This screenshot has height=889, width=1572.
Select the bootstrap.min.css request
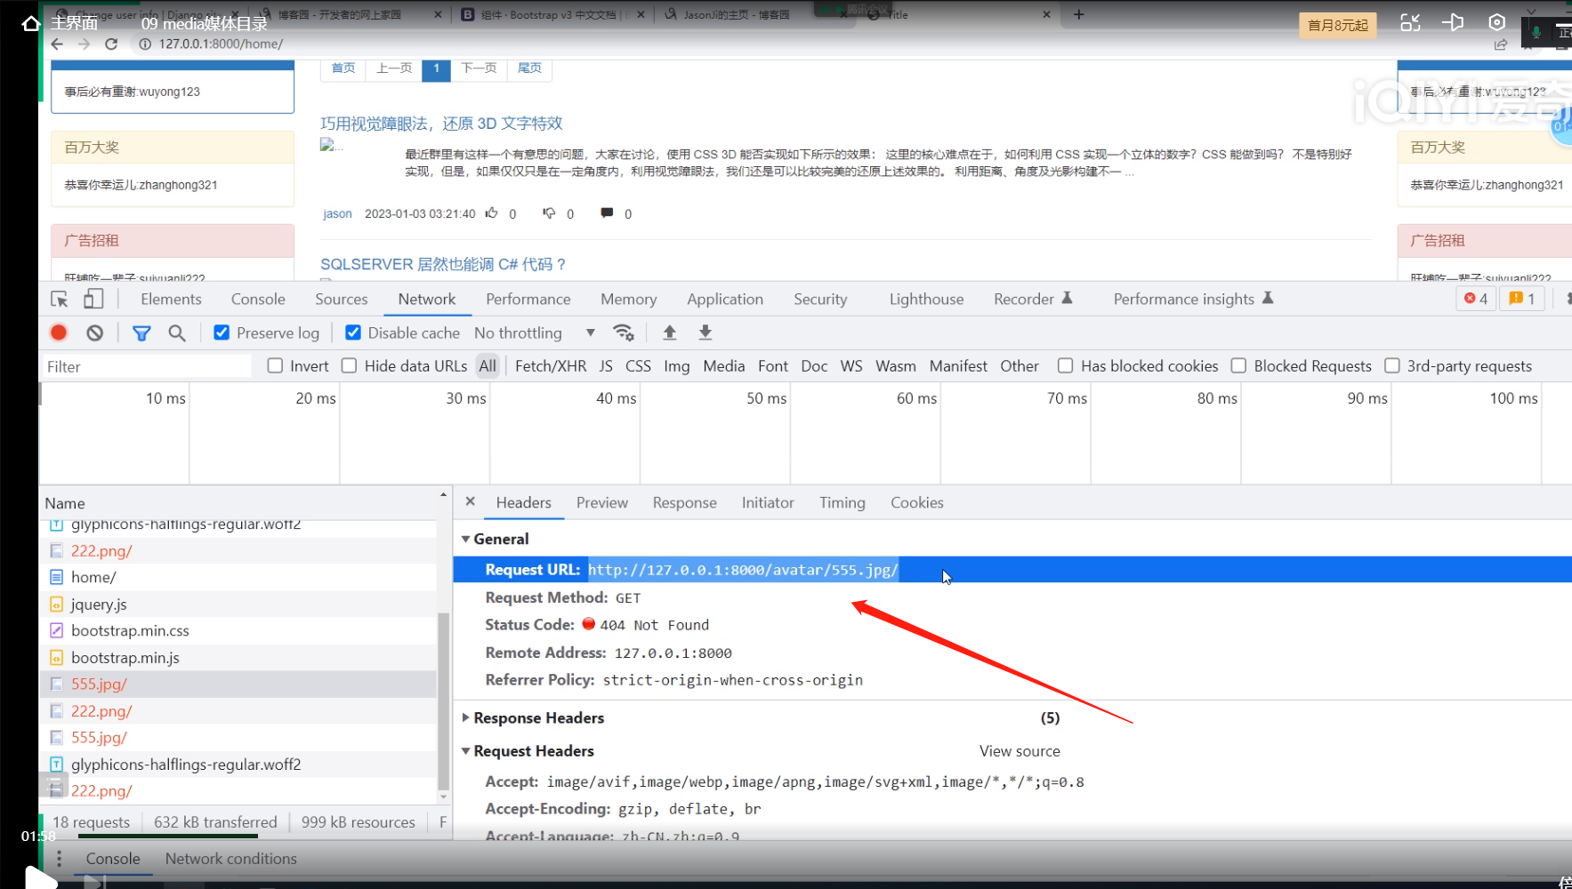[238, 631]
